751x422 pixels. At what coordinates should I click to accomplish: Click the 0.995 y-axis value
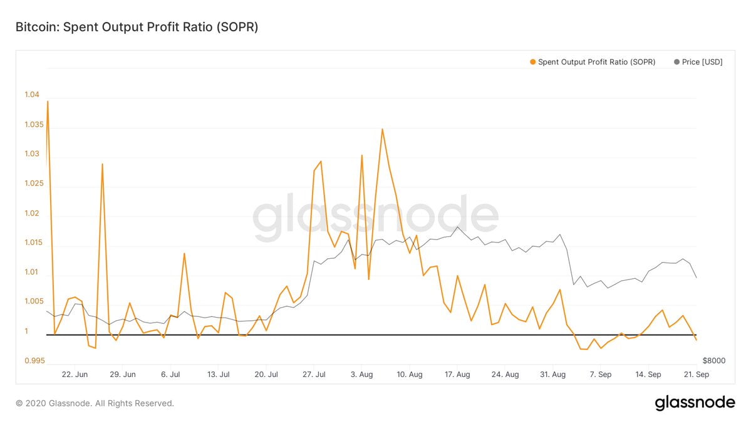click(33, 361)
